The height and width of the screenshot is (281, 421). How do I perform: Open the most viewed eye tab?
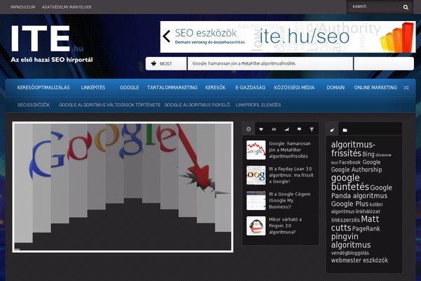(274, 129)
